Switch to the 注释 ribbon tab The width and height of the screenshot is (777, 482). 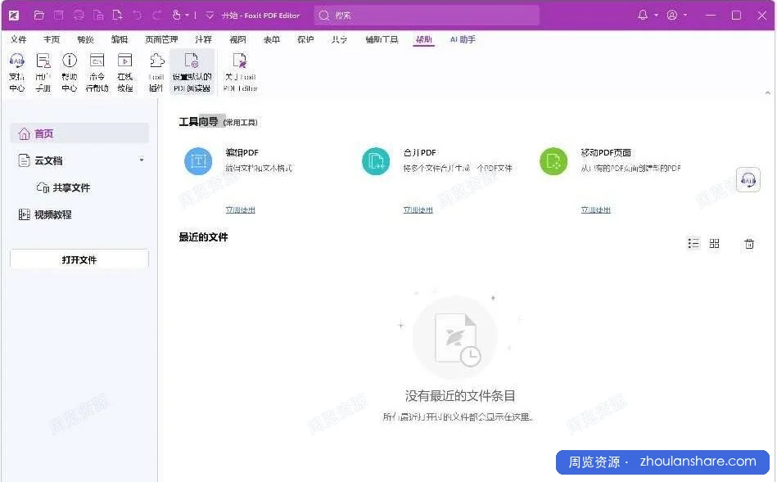click(x=203, y=39)
